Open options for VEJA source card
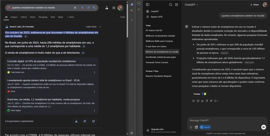Image resolution: width=270 pixels, height=136 pixels. [94, 91]
